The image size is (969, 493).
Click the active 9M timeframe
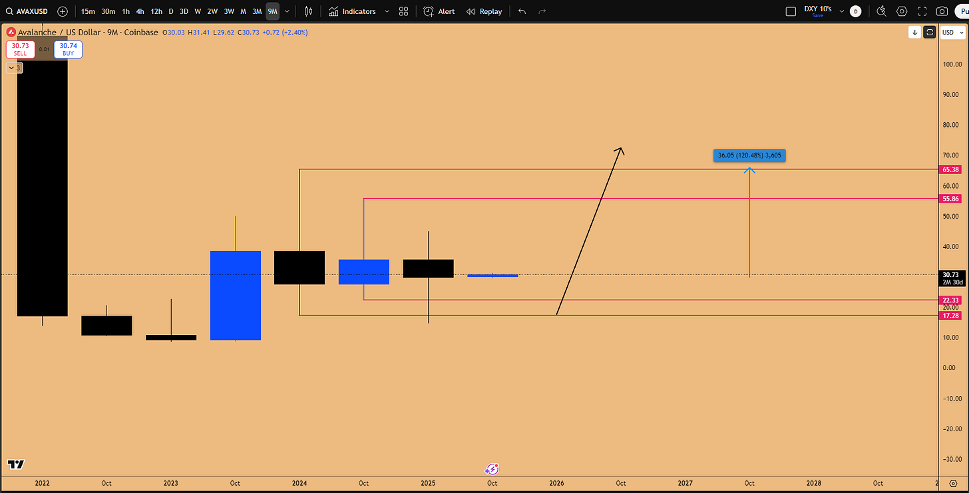pos(272,11)
